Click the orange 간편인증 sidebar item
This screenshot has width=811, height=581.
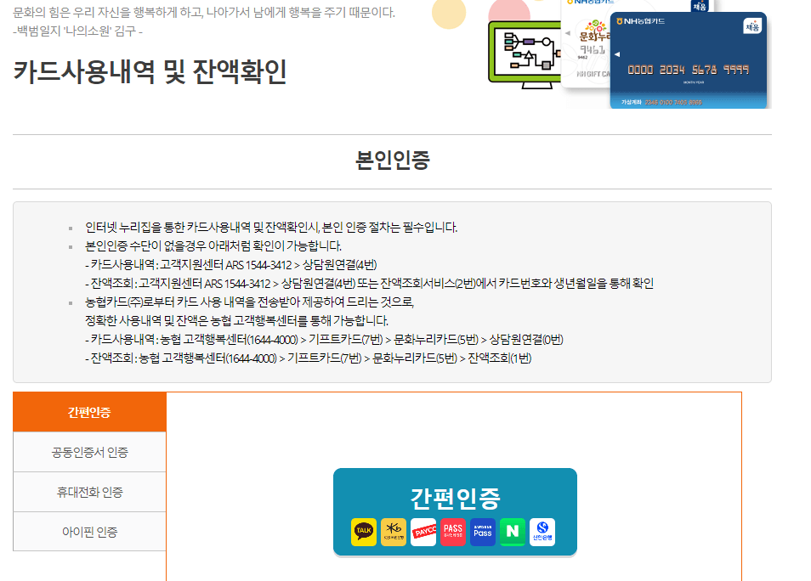[89, 411]
